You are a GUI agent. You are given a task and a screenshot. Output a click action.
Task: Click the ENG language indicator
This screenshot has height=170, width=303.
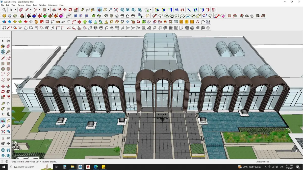coord(281,167)
